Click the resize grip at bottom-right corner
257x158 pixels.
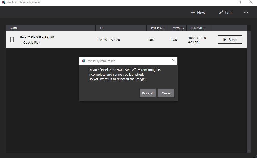[255, 156]
